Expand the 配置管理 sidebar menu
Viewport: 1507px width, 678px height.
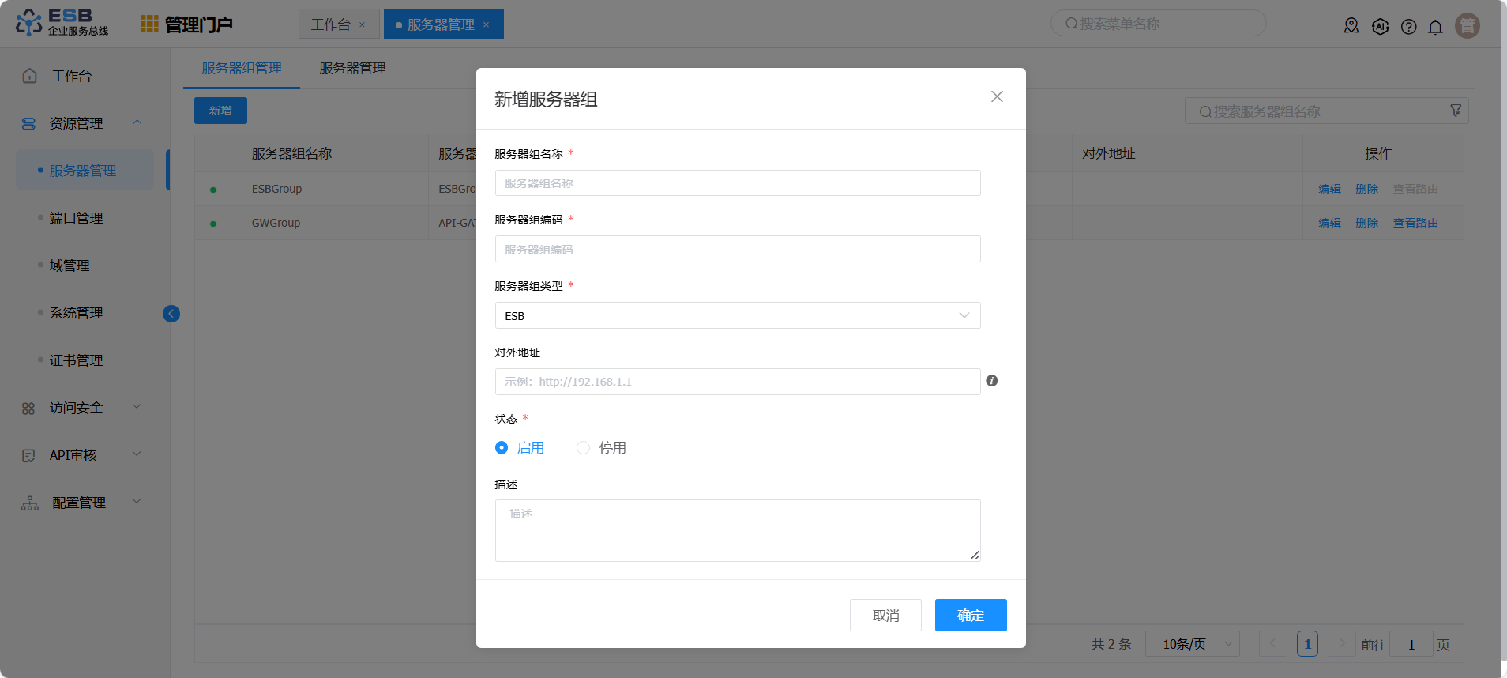[x=79, y=503]
